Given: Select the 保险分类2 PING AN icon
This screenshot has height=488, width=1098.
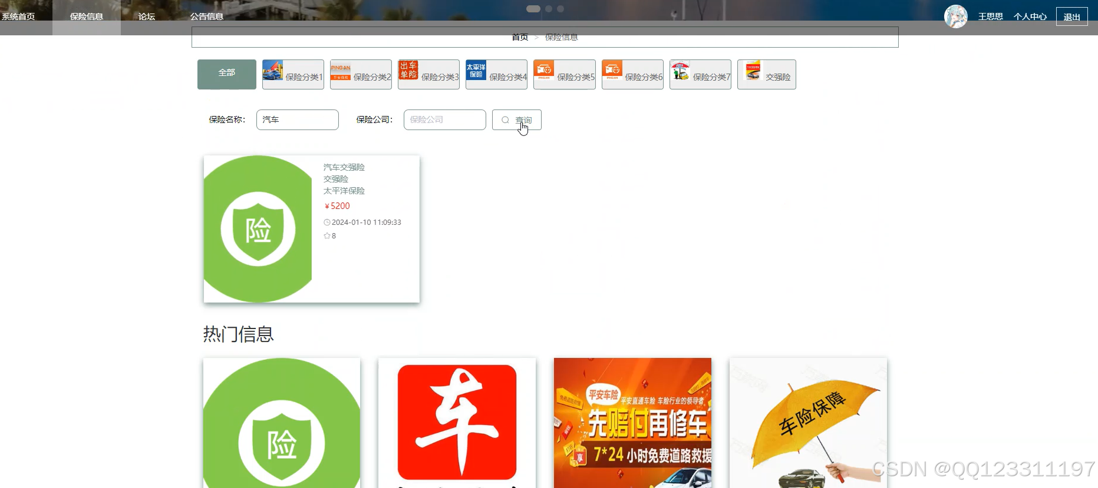Looking at the screenshot, I should click(341, 72).
